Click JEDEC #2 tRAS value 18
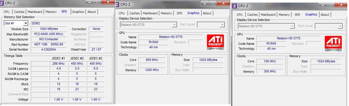349x106 pixels. [x=77, y=84]
